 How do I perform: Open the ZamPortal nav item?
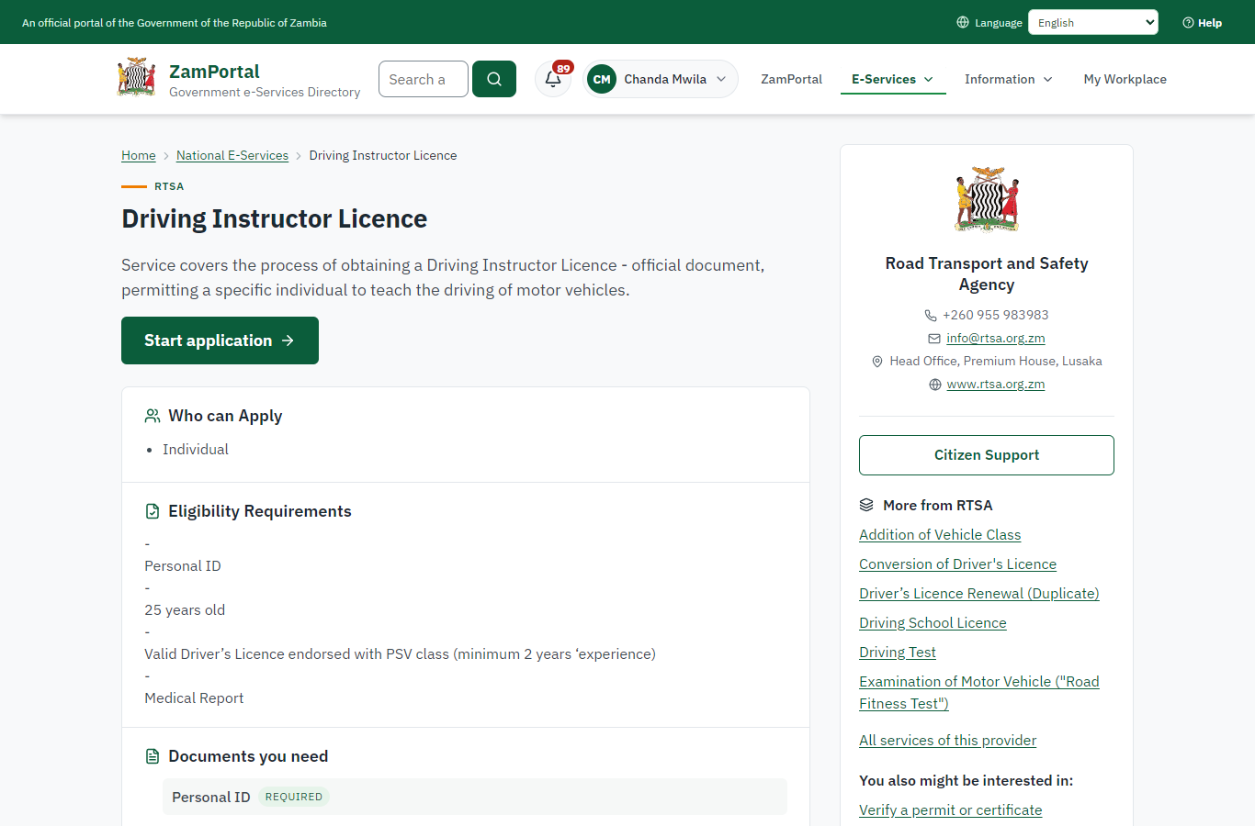[792, 79]
